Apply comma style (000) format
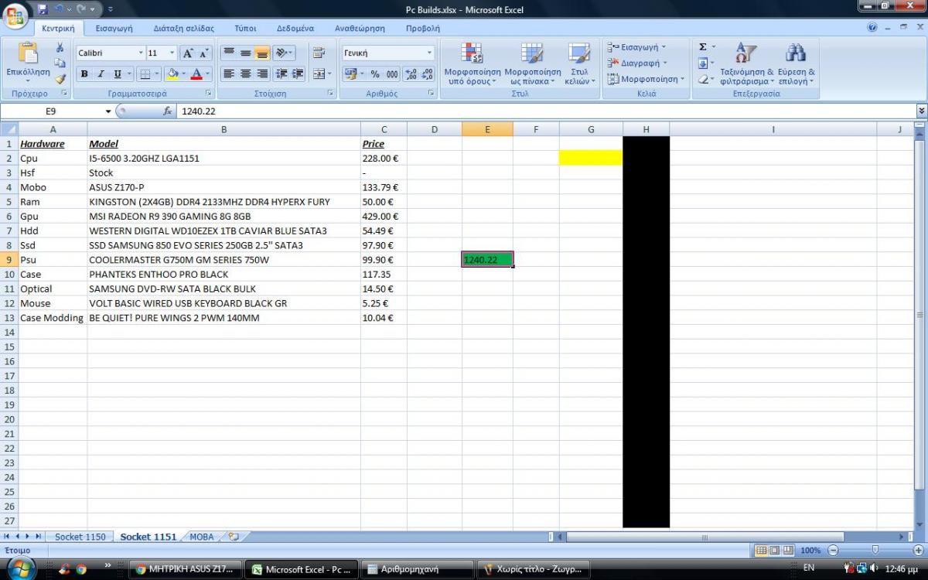Viewport: 928px width, 580px height. click(392, 74)
